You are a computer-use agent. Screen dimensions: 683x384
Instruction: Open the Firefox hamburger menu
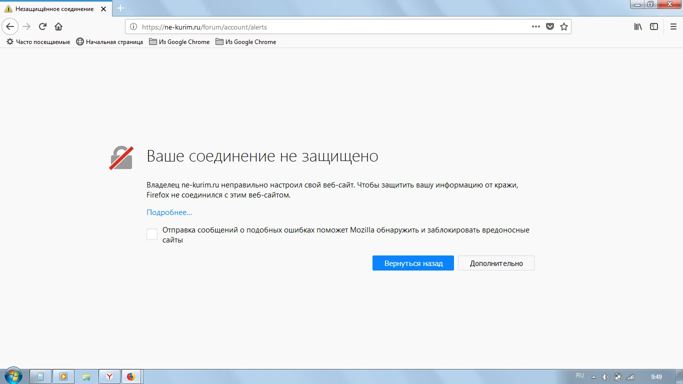click(673, 26)
